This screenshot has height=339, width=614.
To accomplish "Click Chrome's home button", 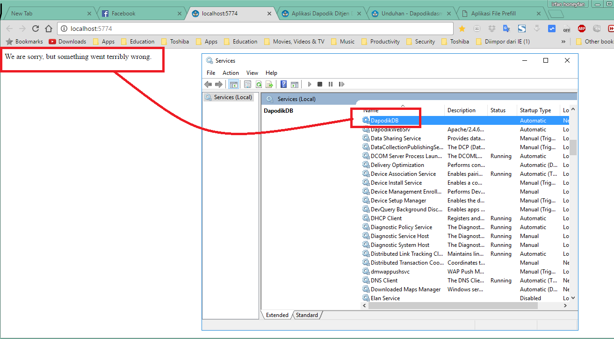I will coord(49,29).
